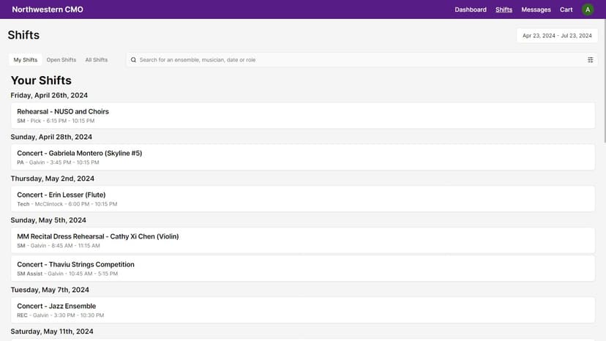The width and height of the screenshot is (606, 341).
Task: Open the Cart page
Action: coord(566,10)
